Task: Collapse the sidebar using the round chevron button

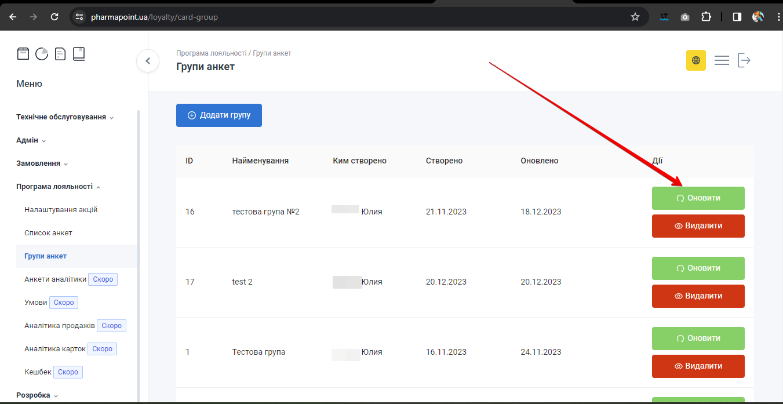Action: 148,61
